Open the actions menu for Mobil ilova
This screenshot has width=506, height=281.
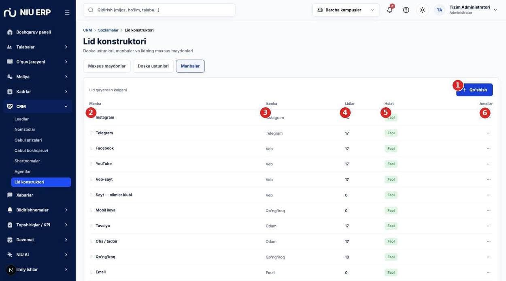click(x=489, y=210)
